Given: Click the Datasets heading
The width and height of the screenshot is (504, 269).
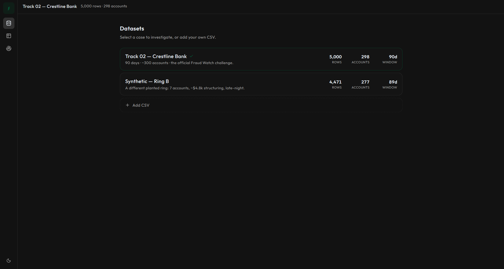Looking at the screenshot, I should click(132, 28).
